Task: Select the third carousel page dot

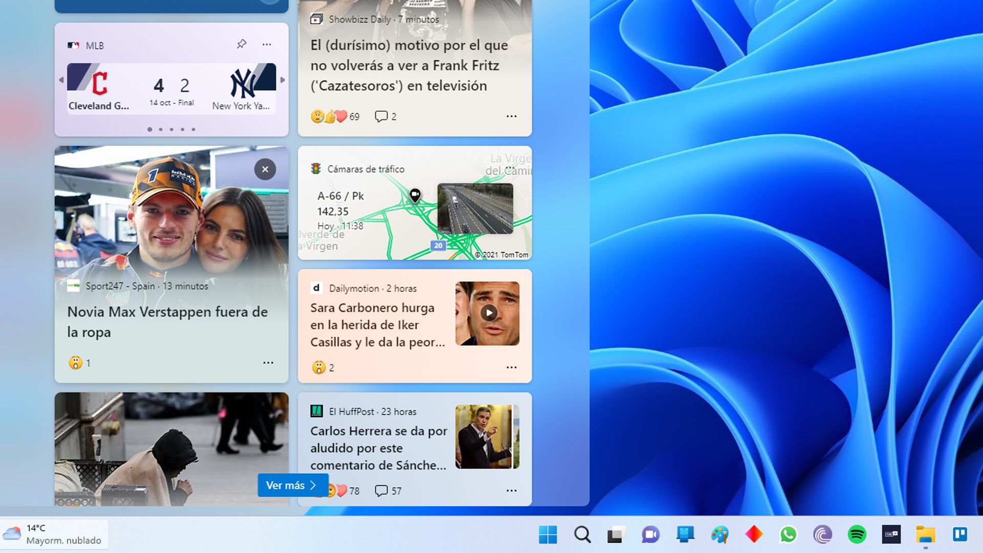Action: [172, 130]
